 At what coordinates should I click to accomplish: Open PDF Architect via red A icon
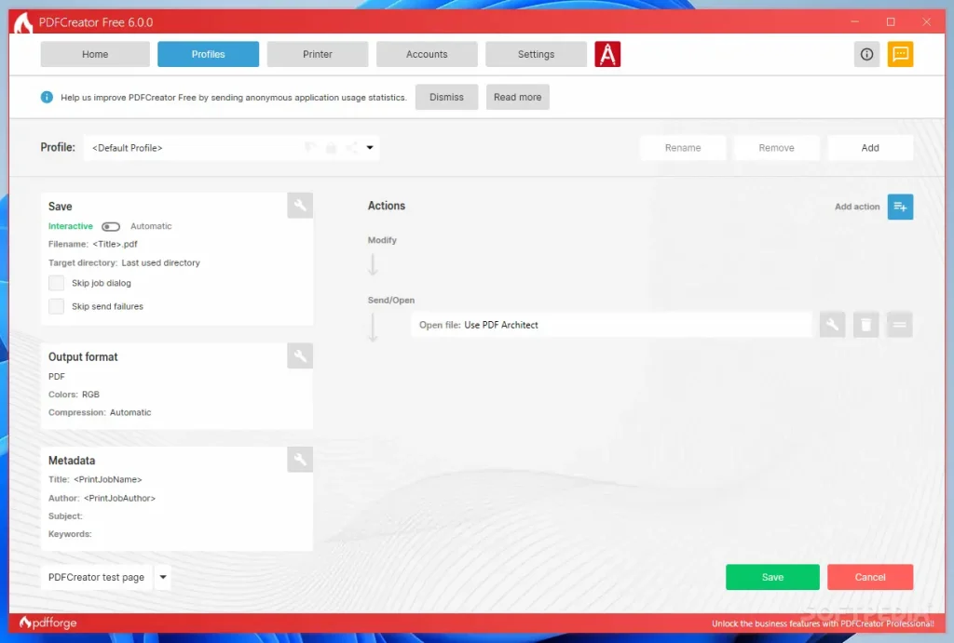pyautogui.click(x=607, y=54)
